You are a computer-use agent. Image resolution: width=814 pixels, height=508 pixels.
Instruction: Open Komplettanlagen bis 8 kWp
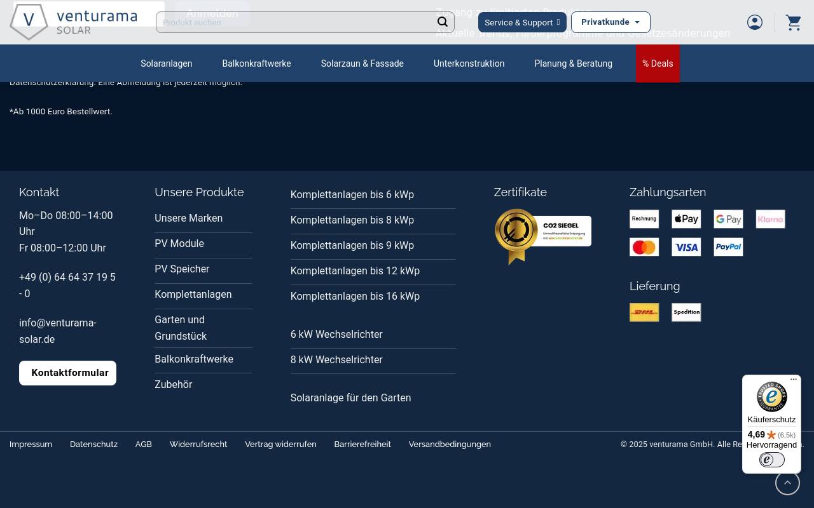coord(352,220)
